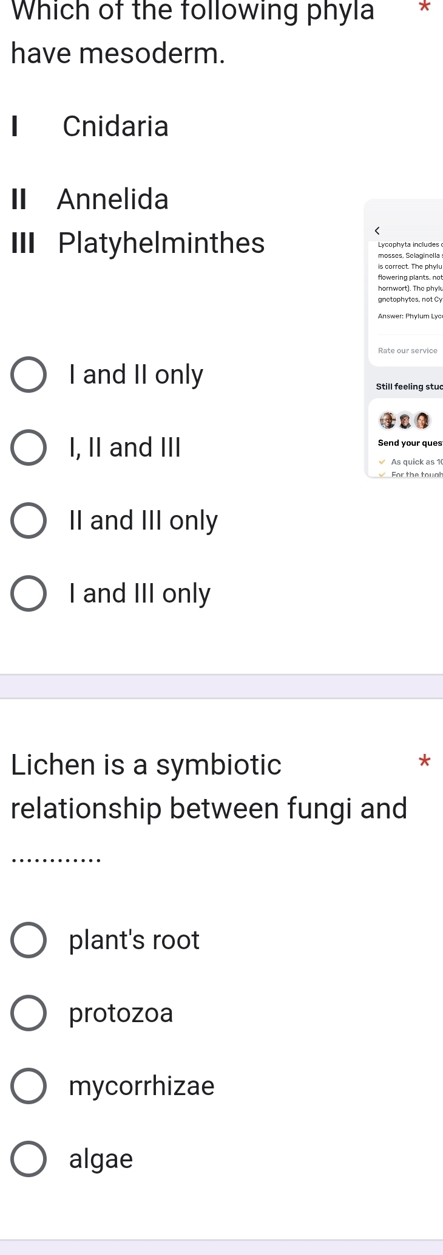
Task: Select 'II and III only' as the answer
Action: coord(28,520)
